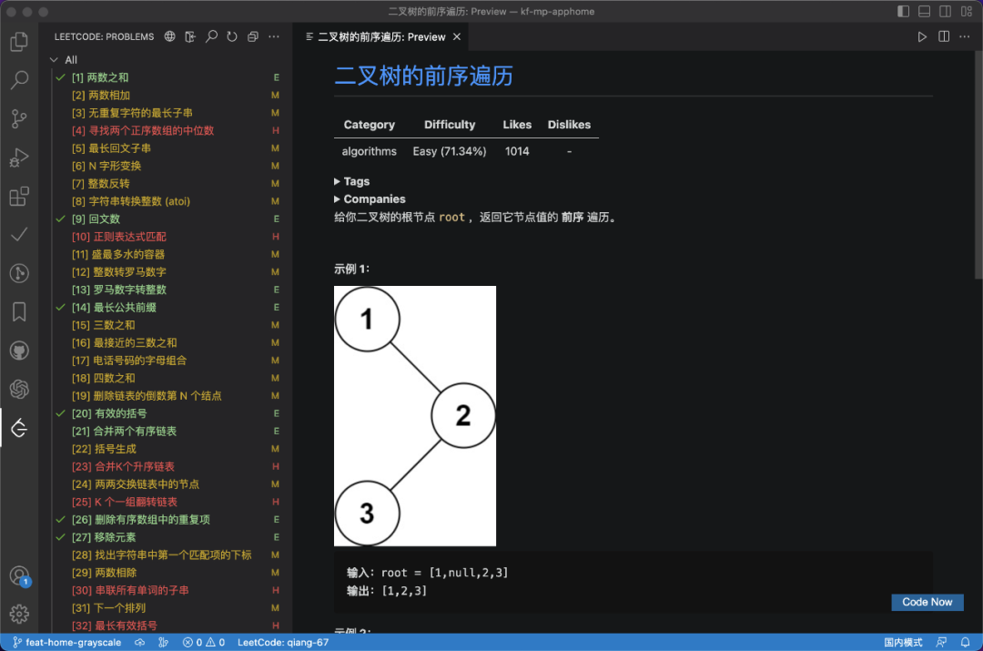The width and height of the screenshot is (983, 651).
Task: Open the Accounts menu icon
Action: (x=19, y=575)
